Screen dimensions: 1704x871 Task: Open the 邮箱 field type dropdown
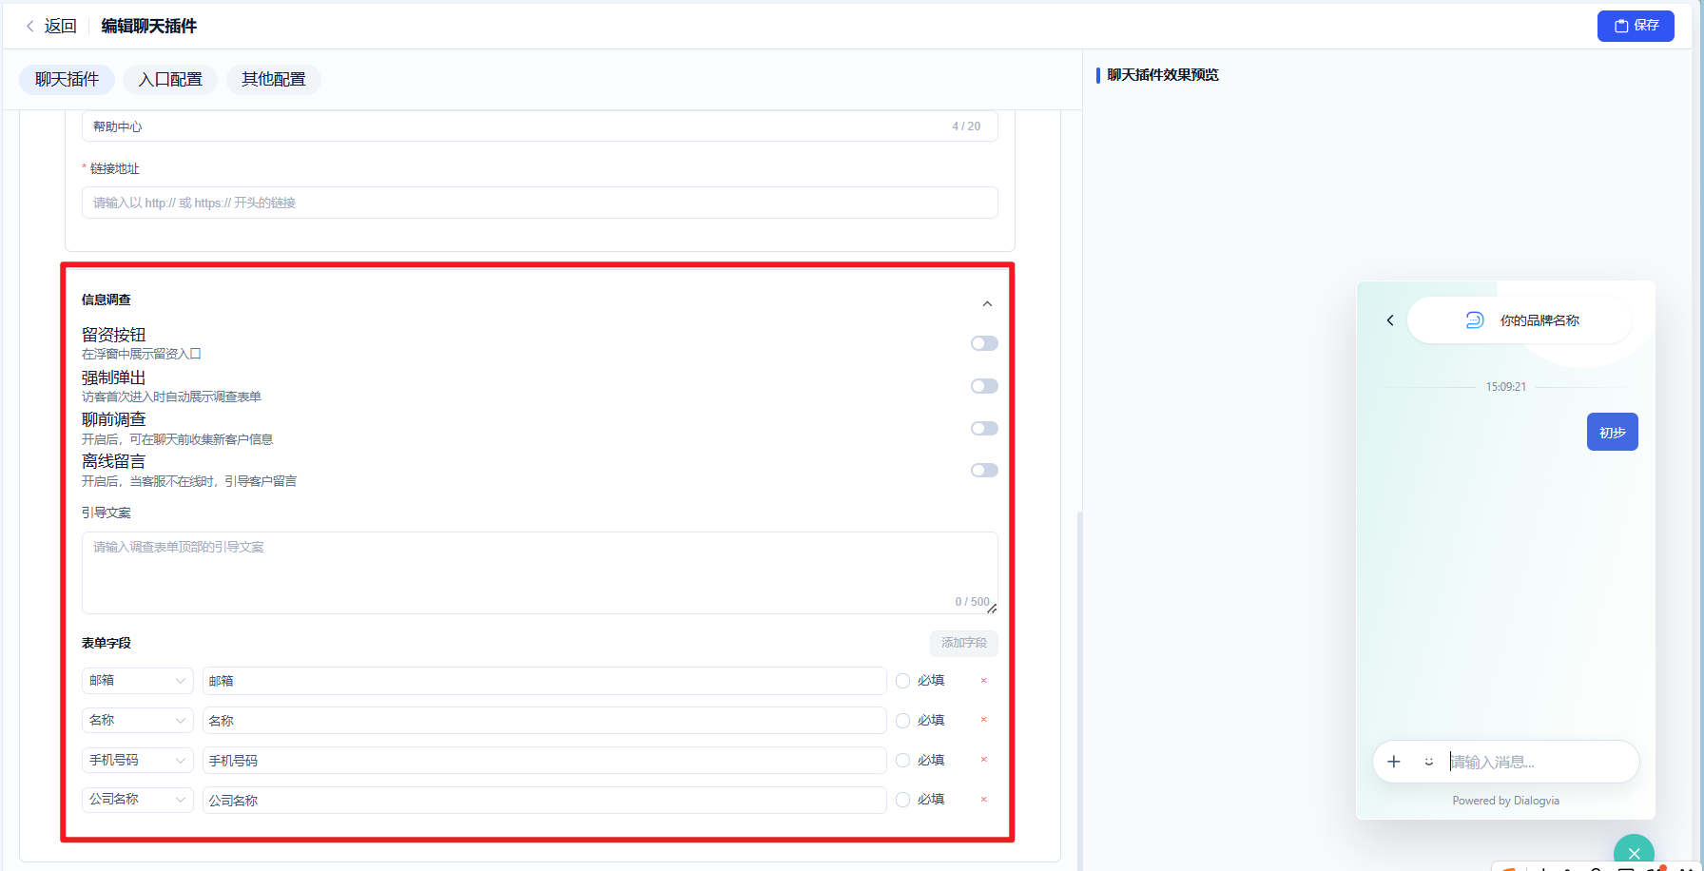pos(138,681)
